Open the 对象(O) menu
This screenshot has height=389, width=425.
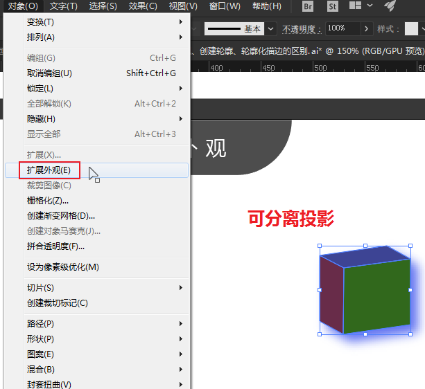point(23,6)
